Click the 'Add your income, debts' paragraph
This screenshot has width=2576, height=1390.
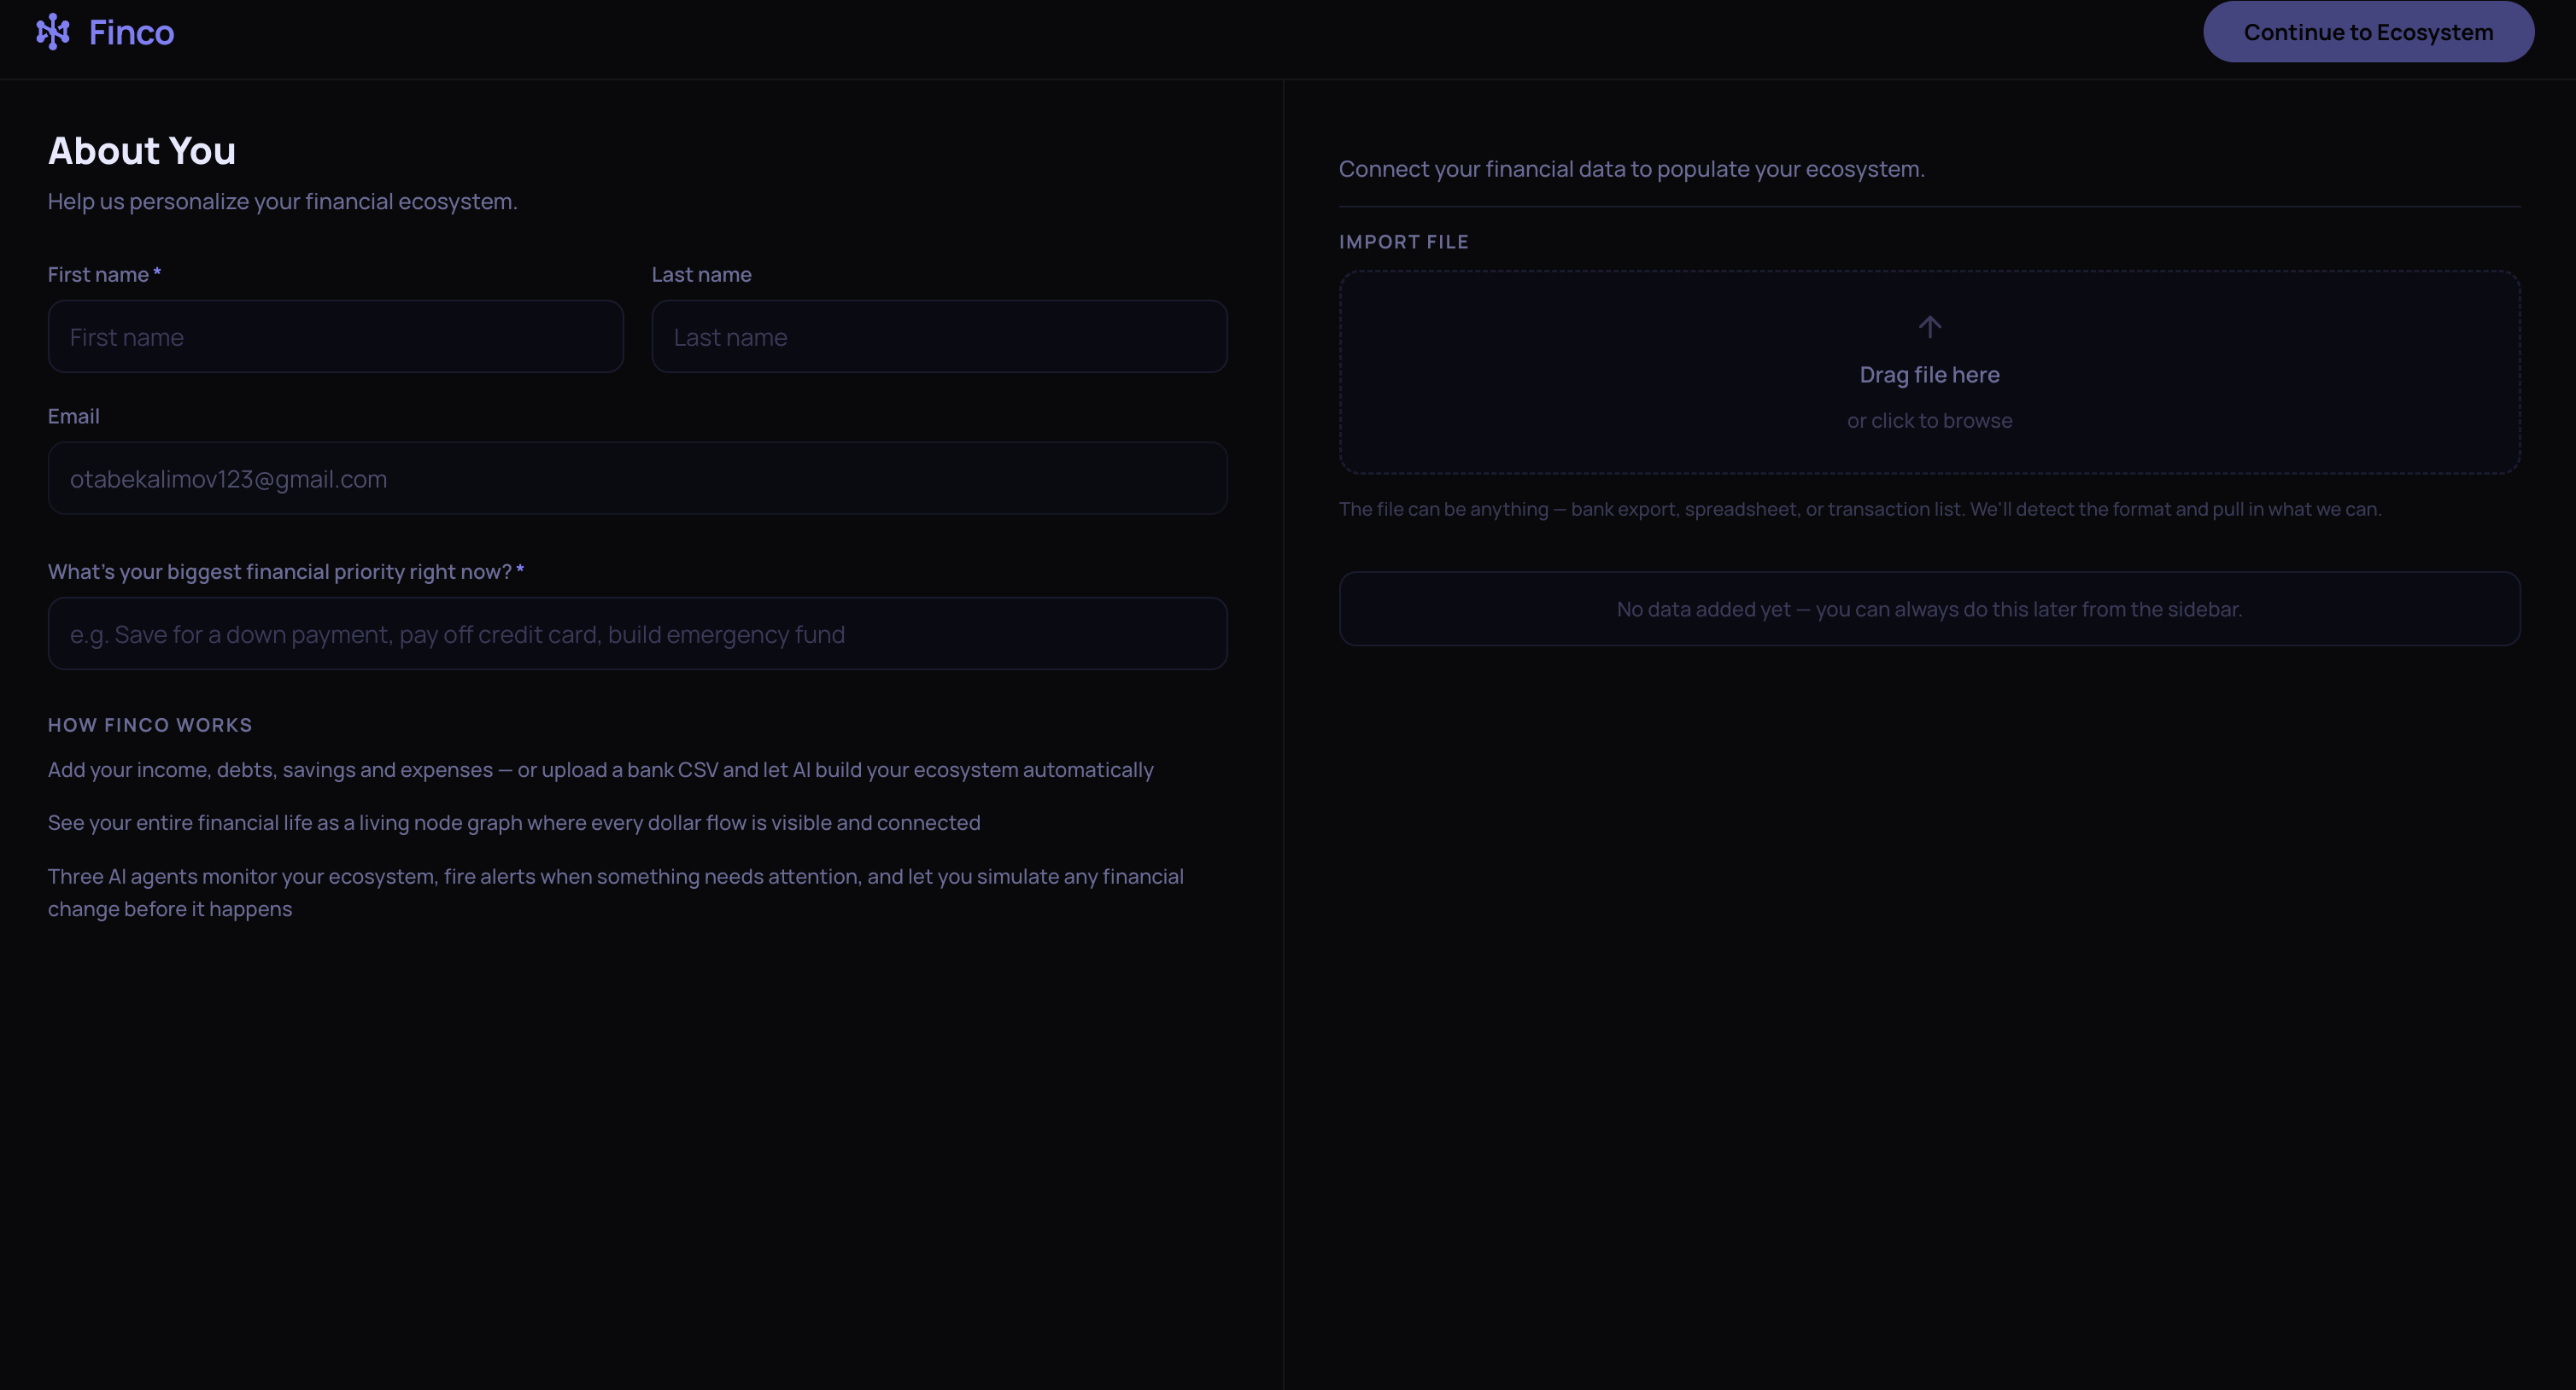[x=600, y=770]
